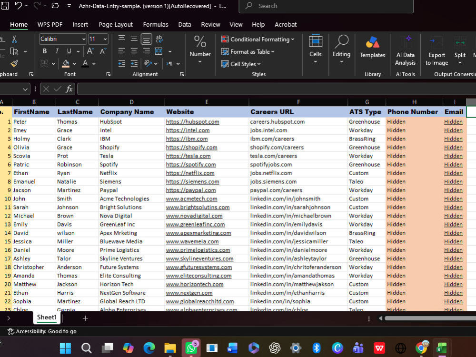Open Font dialog launcher

[109, 74]
